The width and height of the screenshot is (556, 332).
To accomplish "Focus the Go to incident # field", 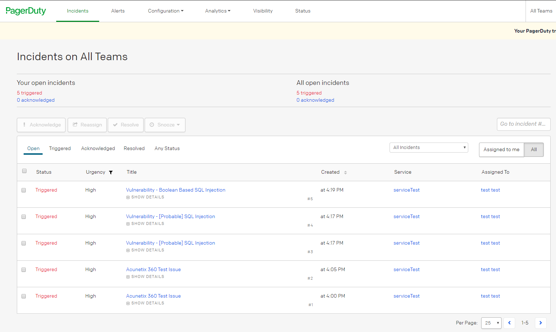I will 523,124.
